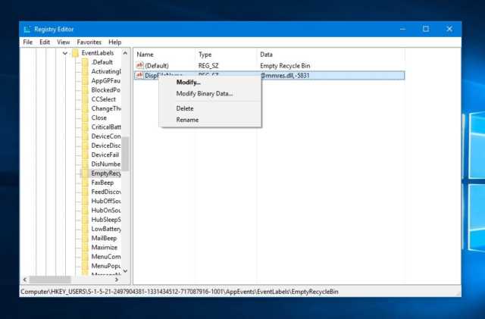
Task: Click the (Default) string value icon
Action: pos(139,65)
